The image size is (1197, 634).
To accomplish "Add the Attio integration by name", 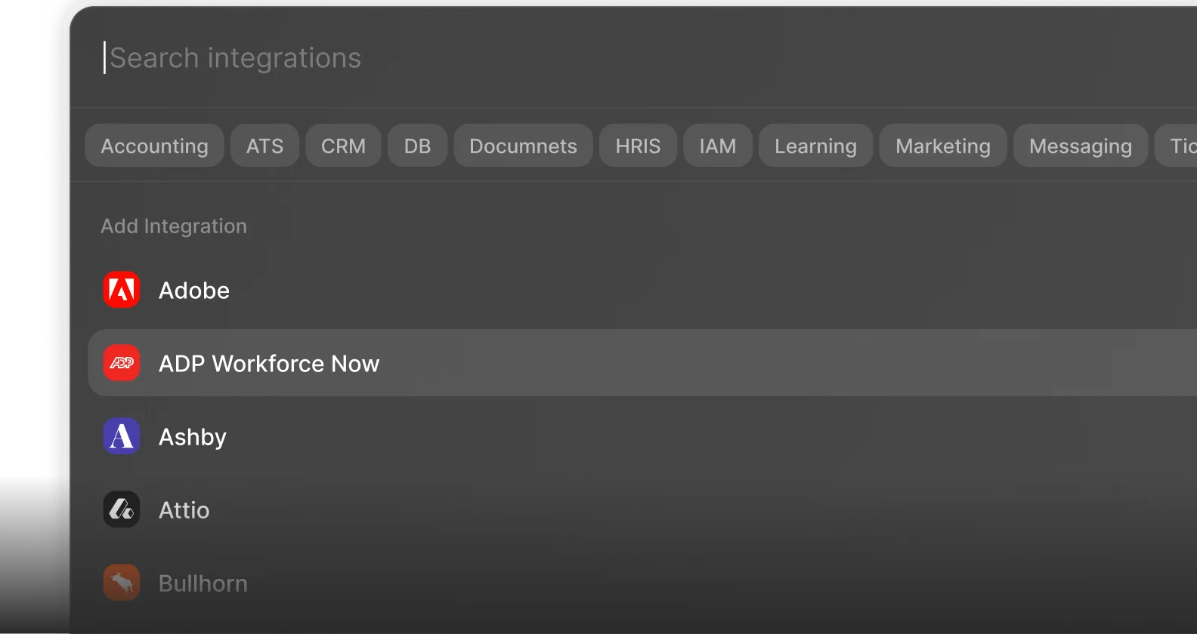I will [x=184, y=510].
